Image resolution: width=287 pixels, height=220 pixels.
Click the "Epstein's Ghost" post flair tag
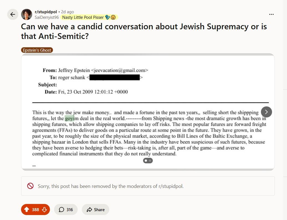point(37,50)
